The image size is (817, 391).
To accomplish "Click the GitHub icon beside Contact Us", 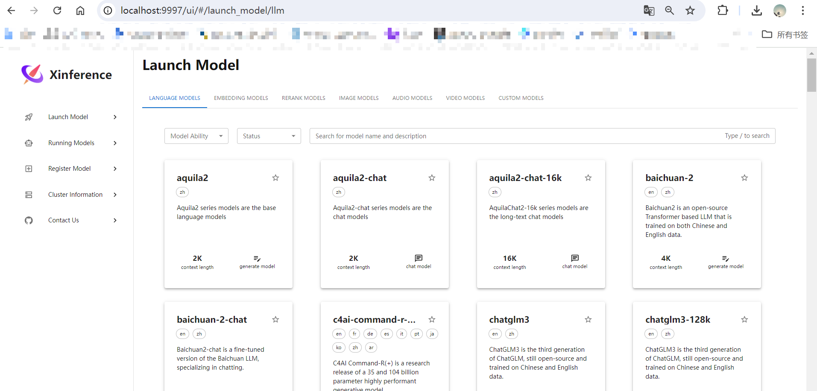I will (x=29, y=220).
